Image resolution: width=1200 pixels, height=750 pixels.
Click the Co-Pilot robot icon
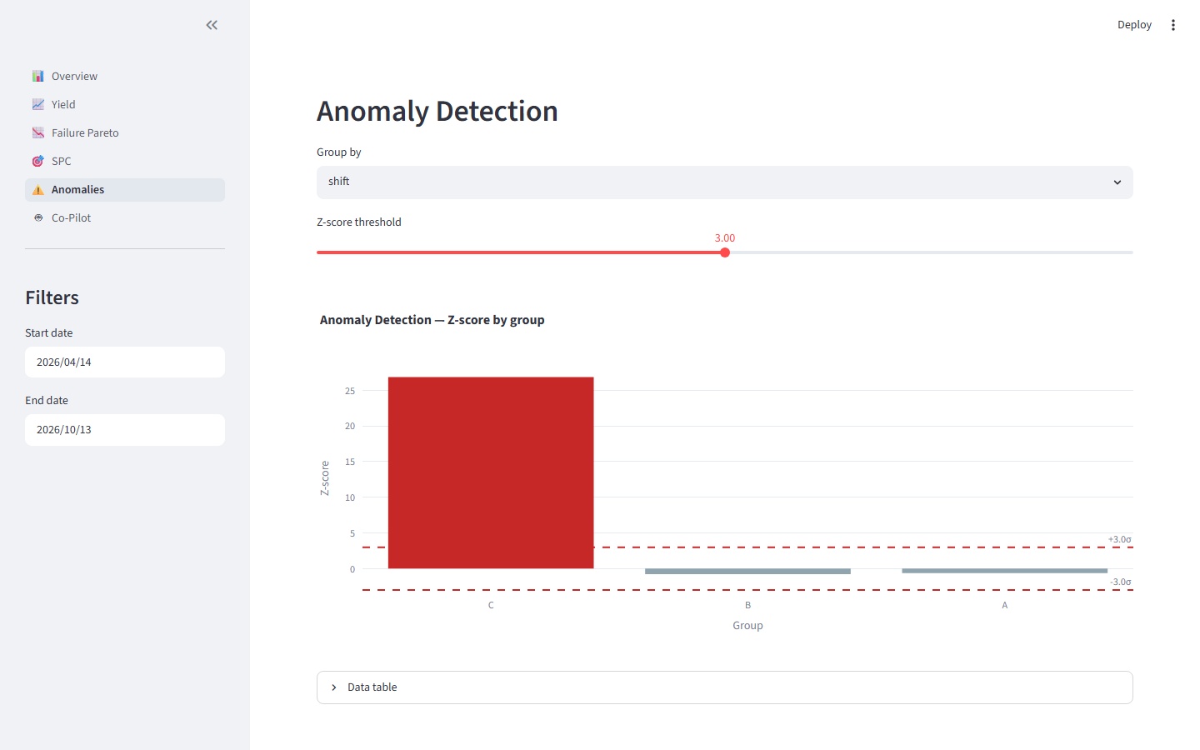38,217
